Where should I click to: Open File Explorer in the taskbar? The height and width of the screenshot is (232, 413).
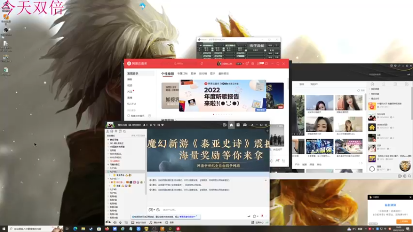click(x=83, y=229)
